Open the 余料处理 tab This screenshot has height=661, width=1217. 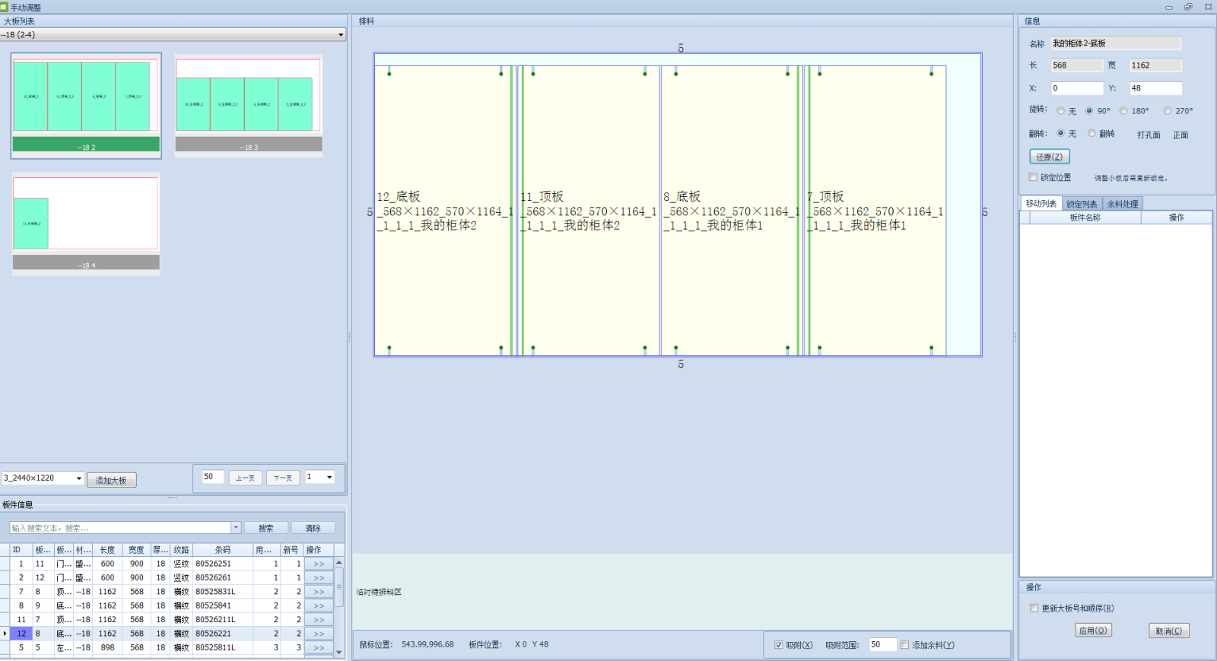click(x=1122, y=204)
